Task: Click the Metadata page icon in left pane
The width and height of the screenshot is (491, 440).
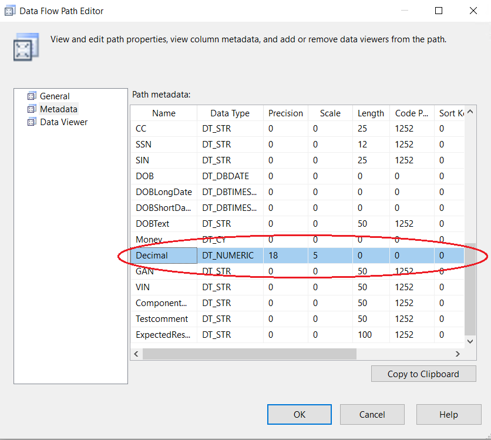Action: click(32, 109)
